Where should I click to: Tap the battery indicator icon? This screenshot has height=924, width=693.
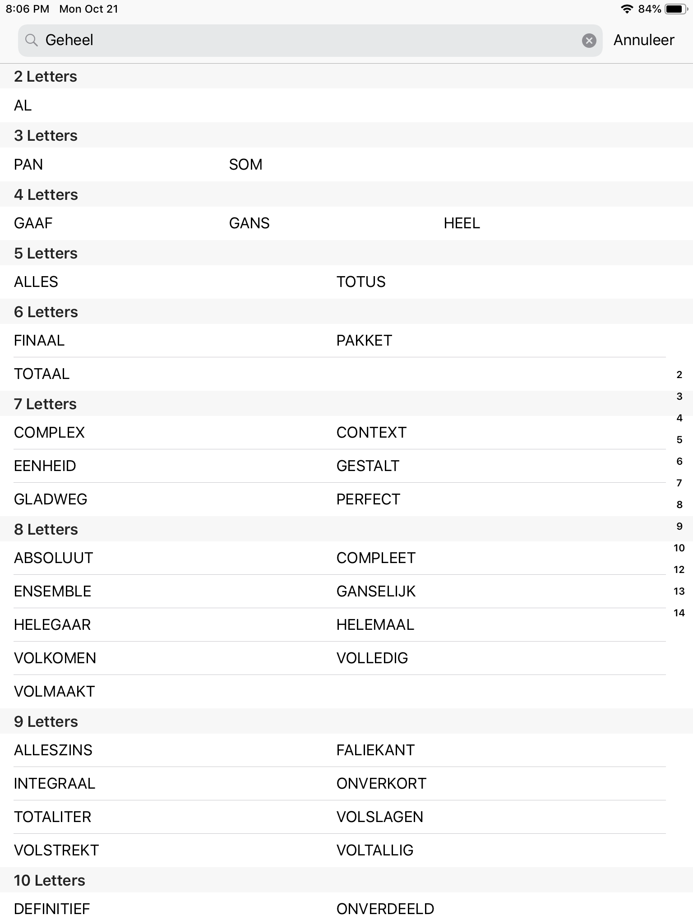(x=676, y=9)
